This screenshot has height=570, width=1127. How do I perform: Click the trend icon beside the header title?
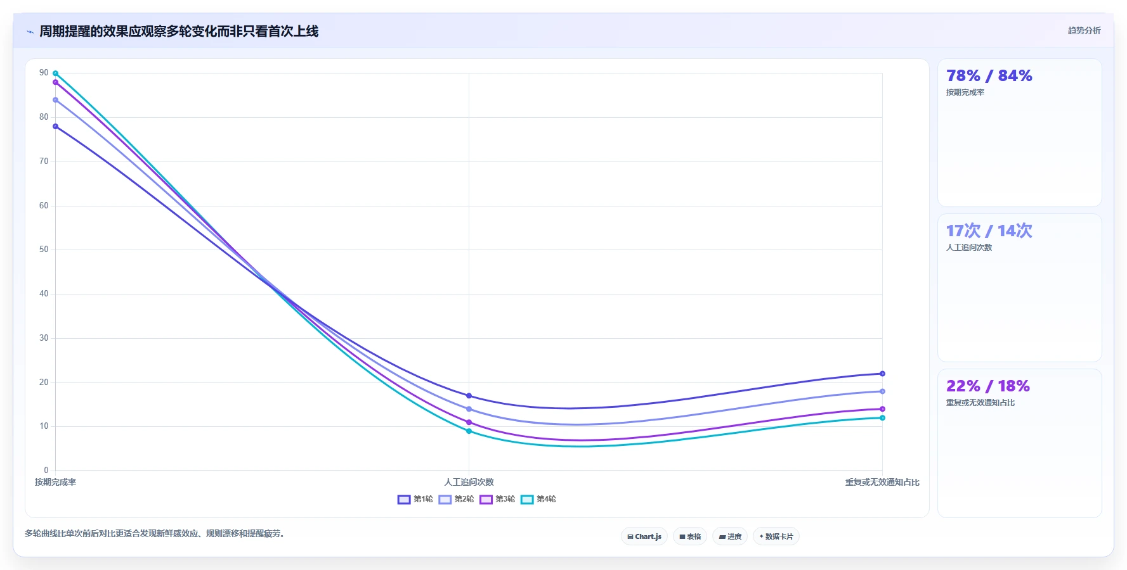click(x=30, y=32)
